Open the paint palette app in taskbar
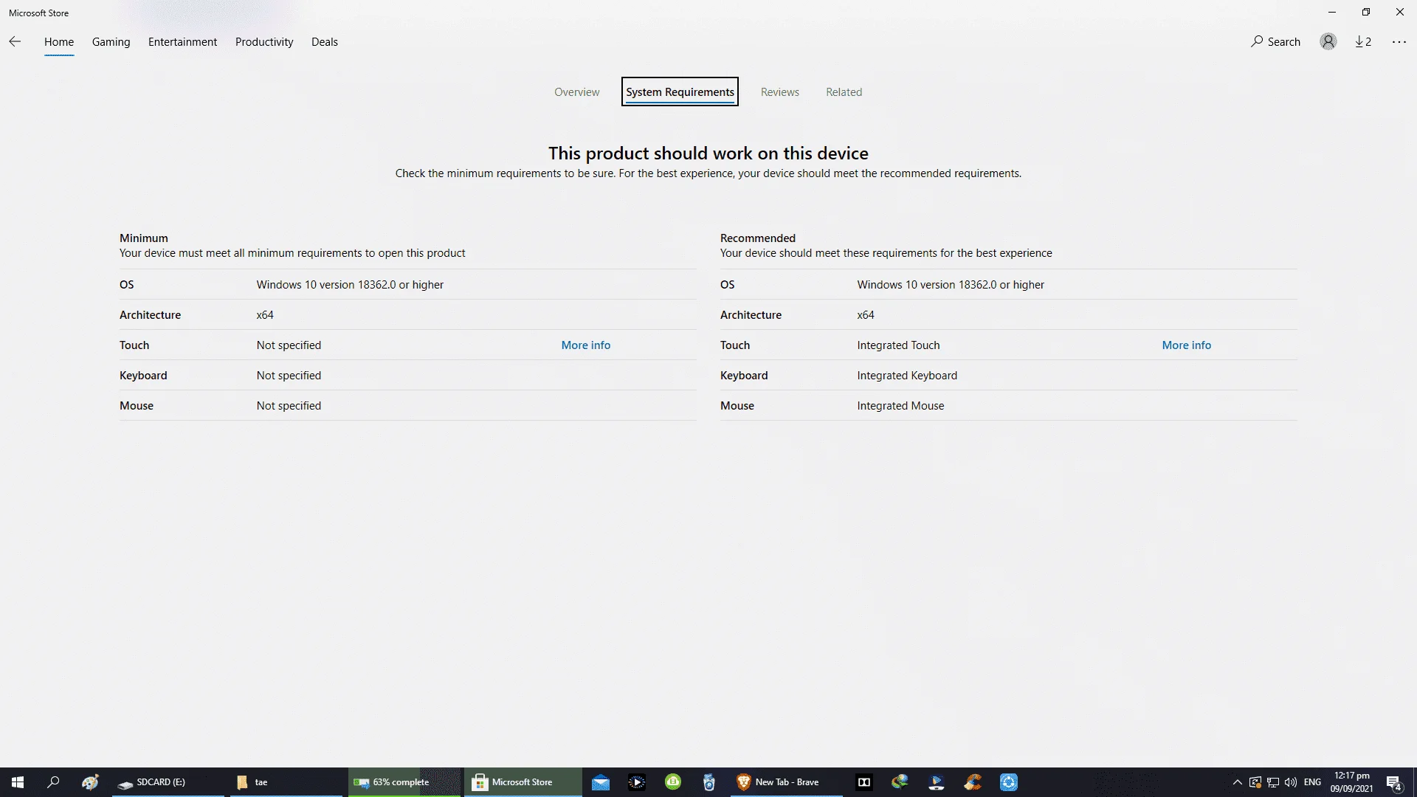1417x797 pixels. 90,782
